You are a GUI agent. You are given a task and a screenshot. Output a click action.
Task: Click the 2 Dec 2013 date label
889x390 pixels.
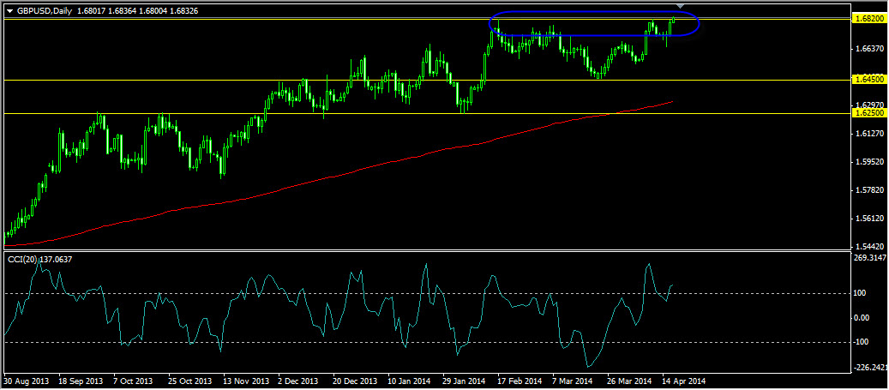298,381
